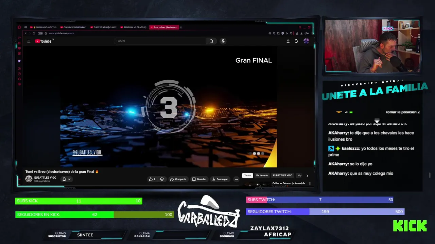The width and height of the screenshot is (435, 244).
Task: Open the workspaces icon left of tabs
Action: tap(26, 27)
